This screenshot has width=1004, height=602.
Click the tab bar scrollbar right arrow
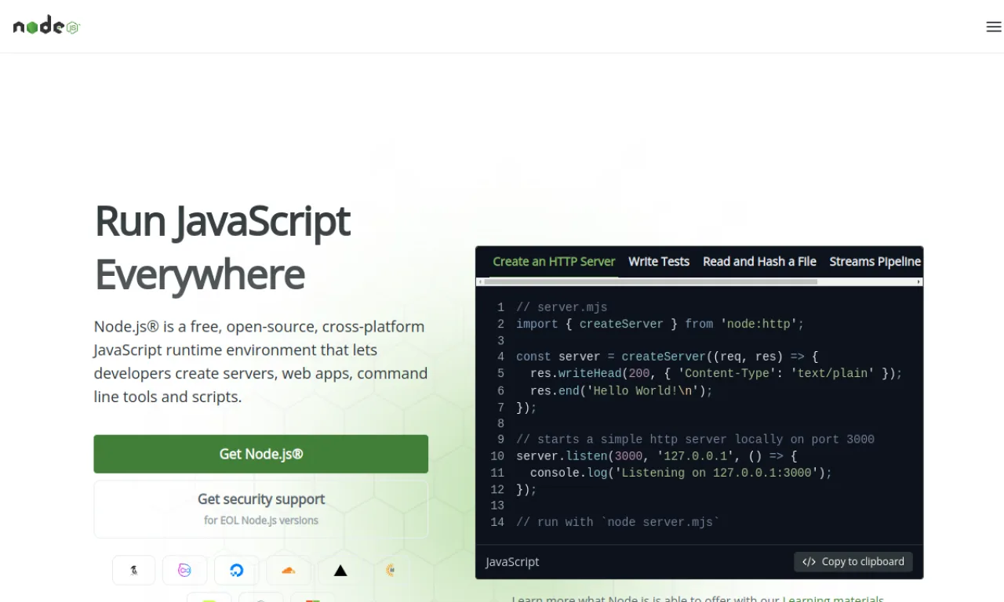(919, 281)
